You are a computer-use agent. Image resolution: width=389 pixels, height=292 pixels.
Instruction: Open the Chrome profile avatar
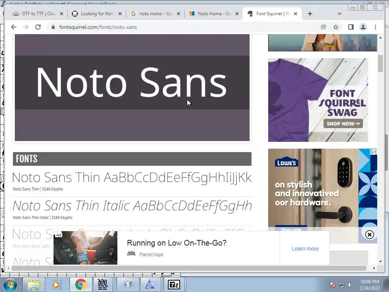pos(363,27)
